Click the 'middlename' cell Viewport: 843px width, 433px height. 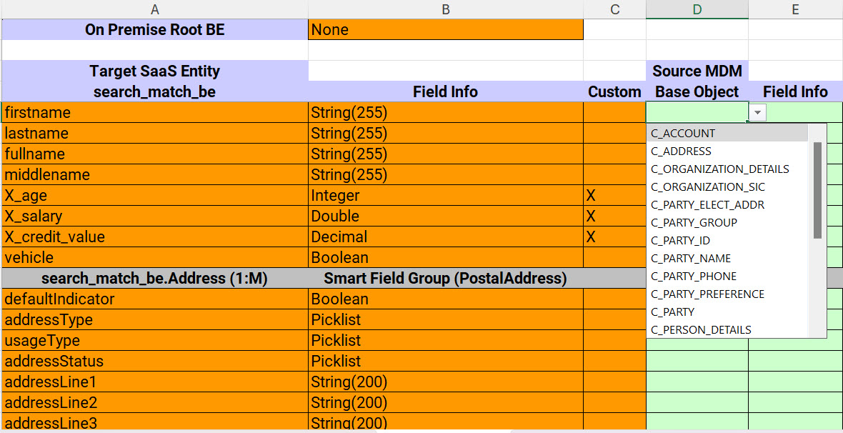[x=155, y=175]
